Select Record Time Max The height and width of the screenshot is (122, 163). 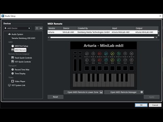pyautogui.click(x=22, y=69)
